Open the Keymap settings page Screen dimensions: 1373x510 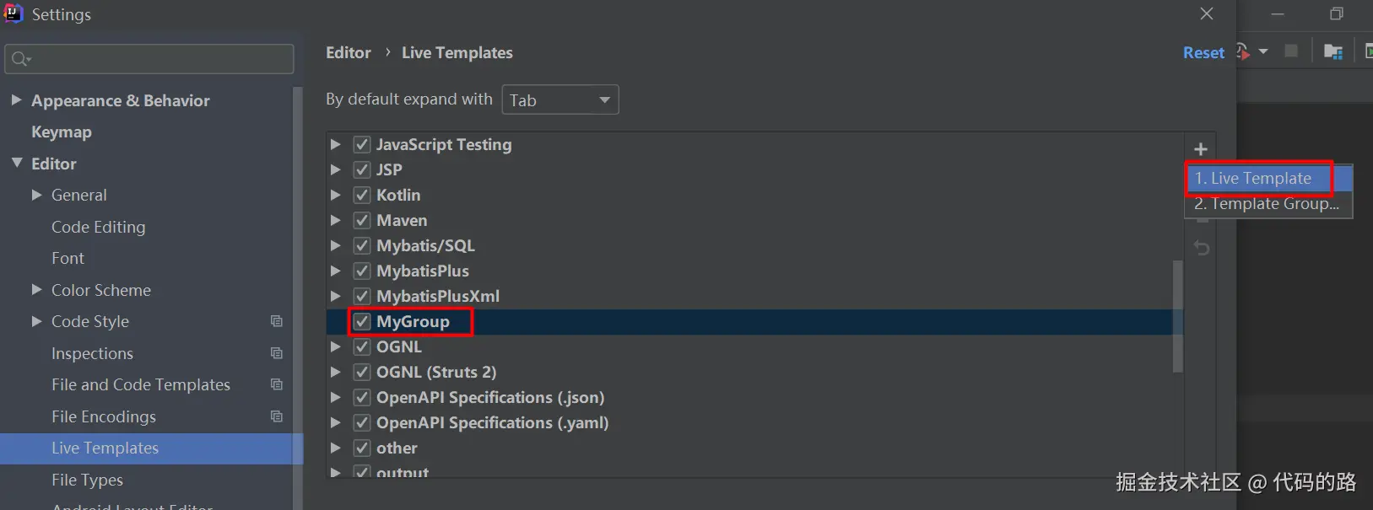62,132
